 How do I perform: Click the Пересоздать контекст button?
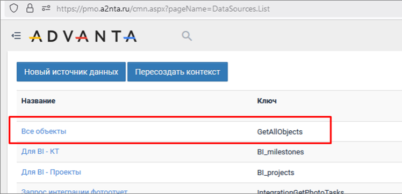coord(177,72)
